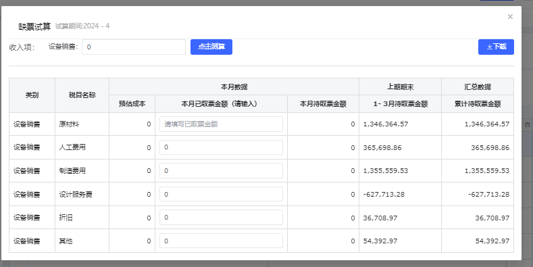Select the 税目名称 column header

(x=82, y=95)
